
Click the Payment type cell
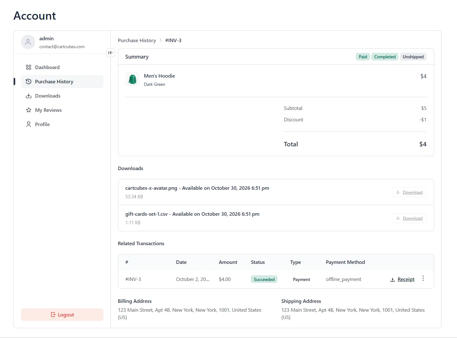(x=302, y=279)
